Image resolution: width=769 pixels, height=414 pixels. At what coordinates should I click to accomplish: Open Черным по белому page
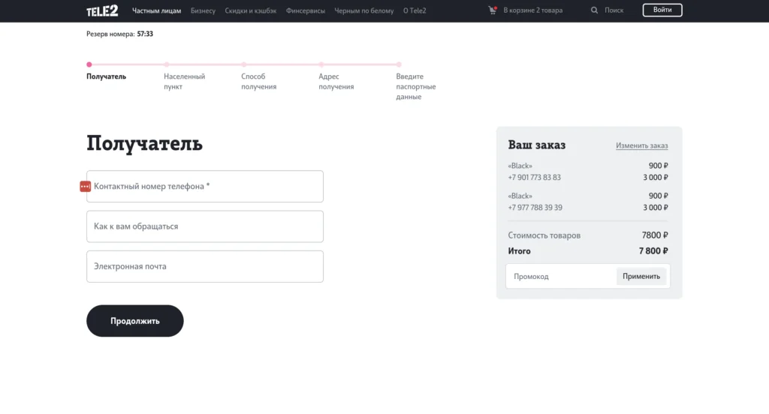click(364, 10)
